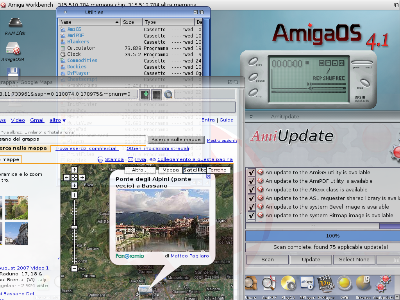Click the Entra sign-in link

coord(208,120)
